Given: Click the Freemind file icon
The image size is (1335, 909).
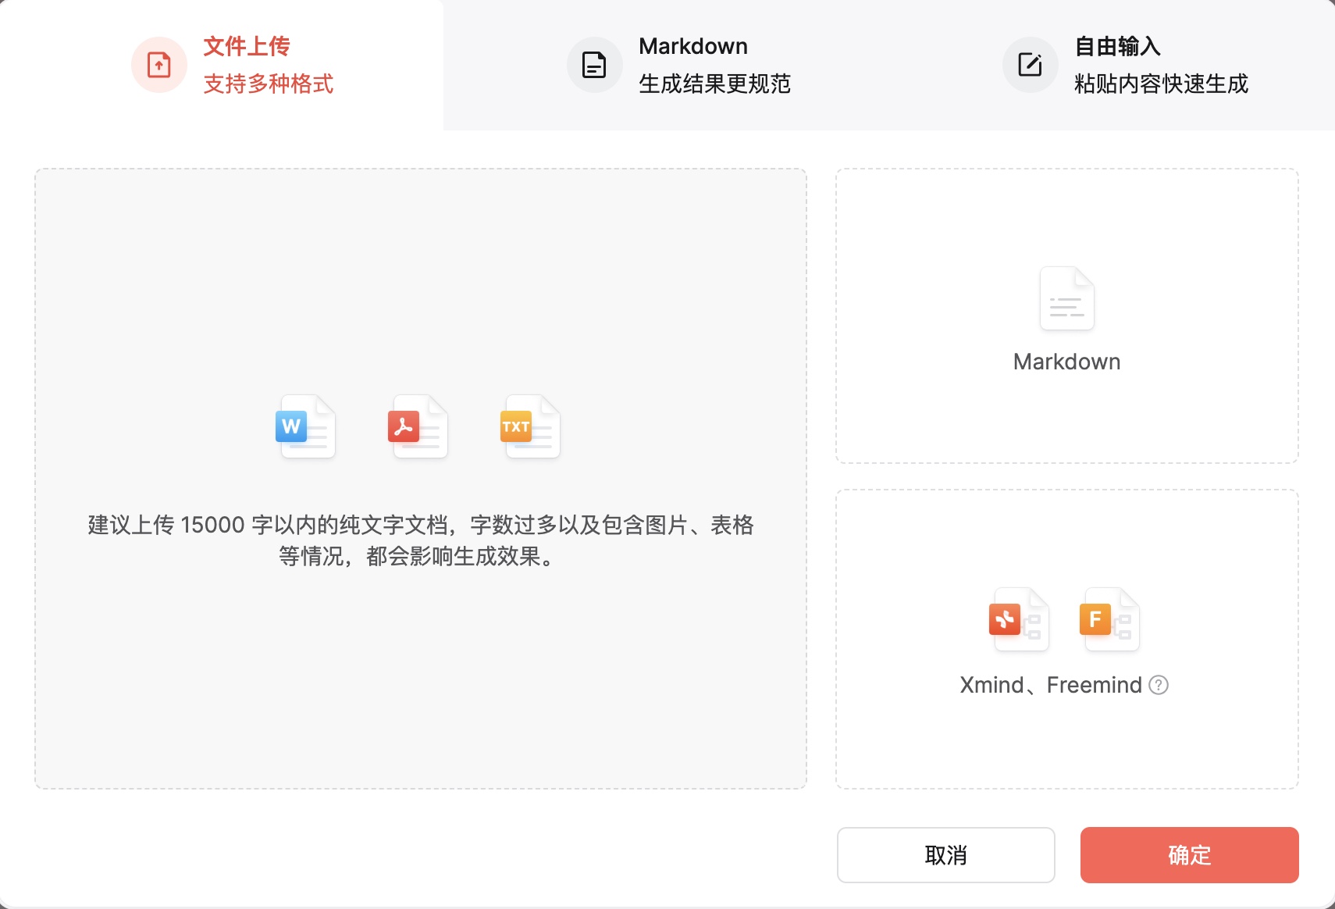Looking at the screenshot, I should (x=1109, y=619).
